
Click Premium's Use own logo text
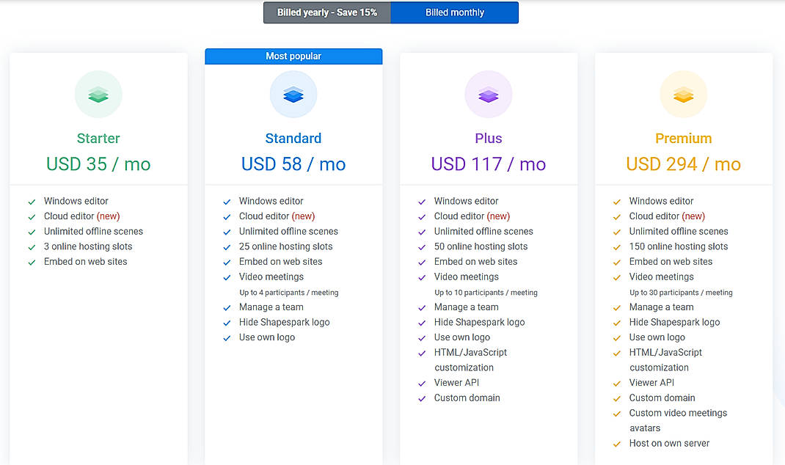pyautogui.click(x=657, y=337)
